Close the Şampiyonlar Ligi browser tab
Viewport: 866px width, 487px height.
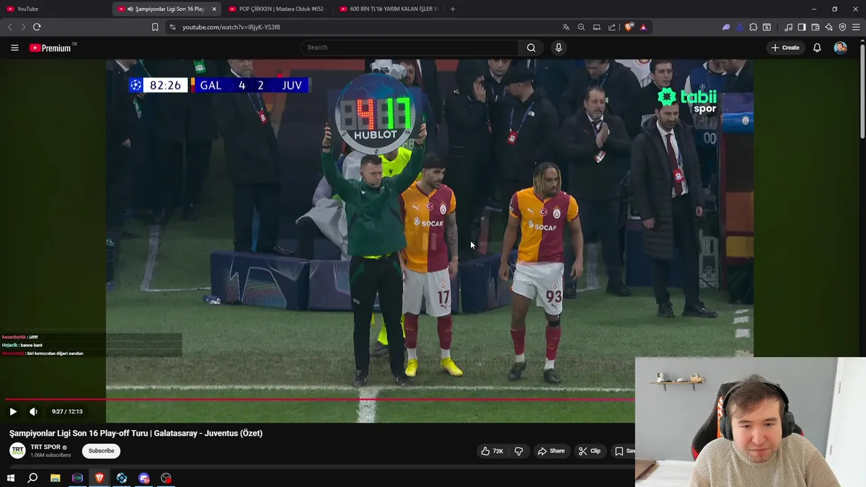pos(214,9)
